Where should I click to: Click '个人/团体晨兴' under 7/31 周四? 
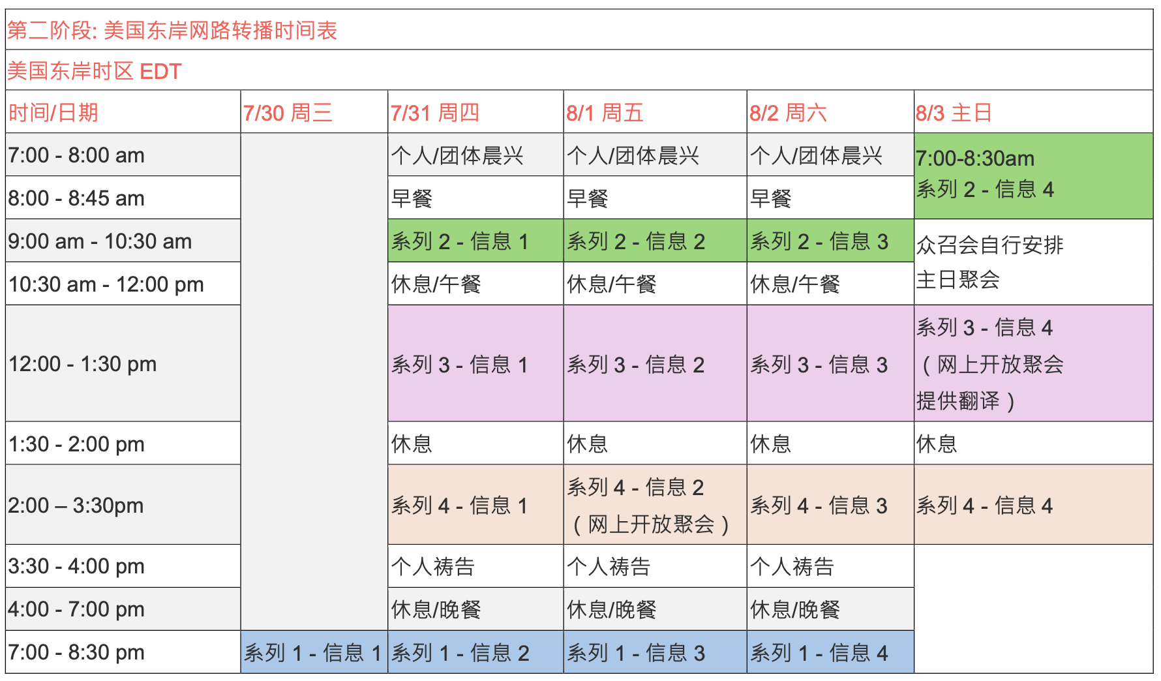475,155
